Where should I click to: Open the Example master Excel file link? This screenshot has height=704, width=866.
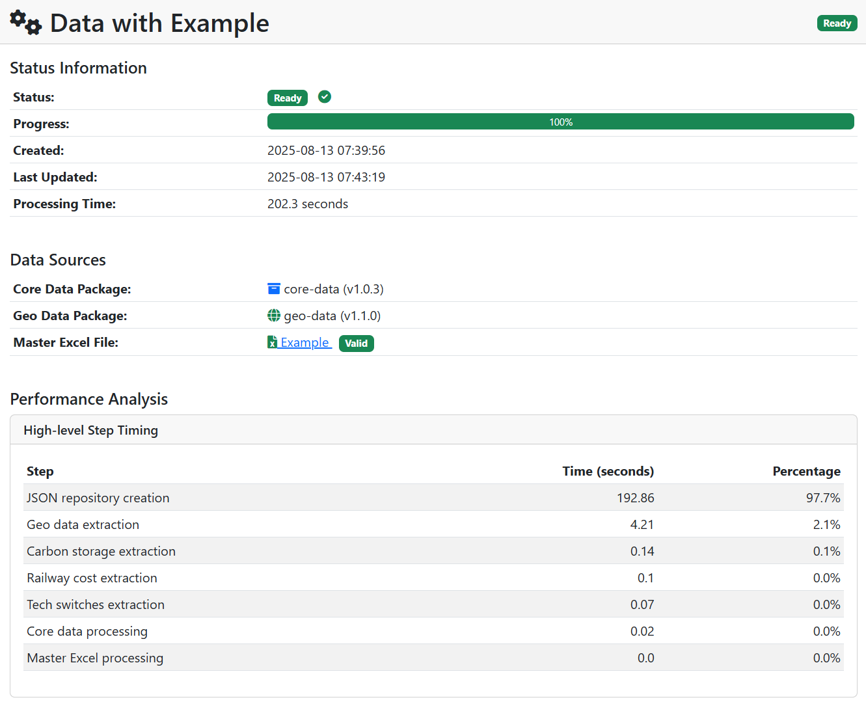click(x=304, y=342)
